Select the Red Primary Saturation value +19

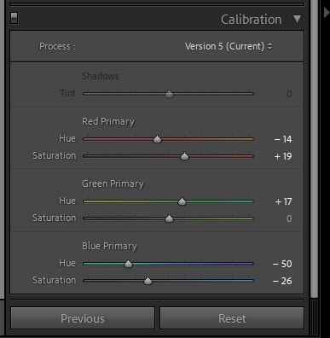pos(283,156)
